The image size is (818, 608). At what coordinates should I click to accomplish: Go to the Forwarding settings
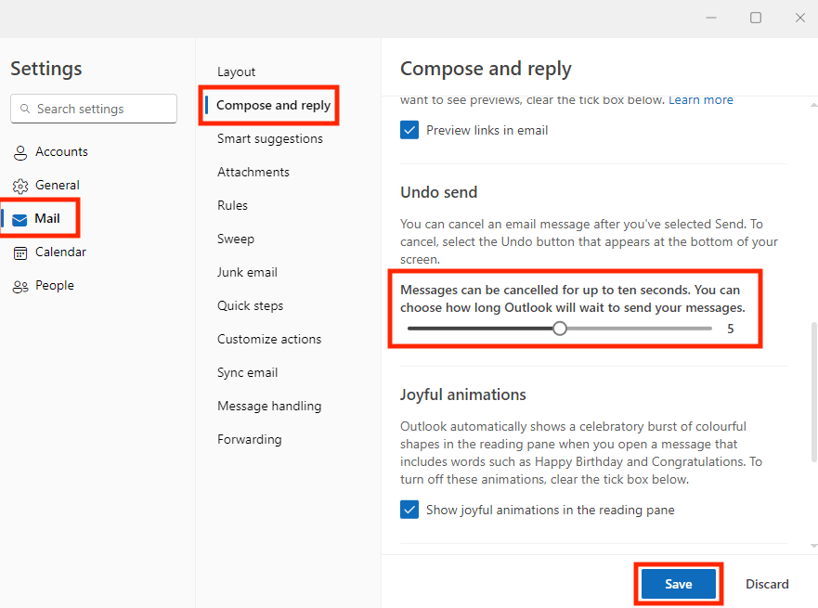click(x=249, y=439)
